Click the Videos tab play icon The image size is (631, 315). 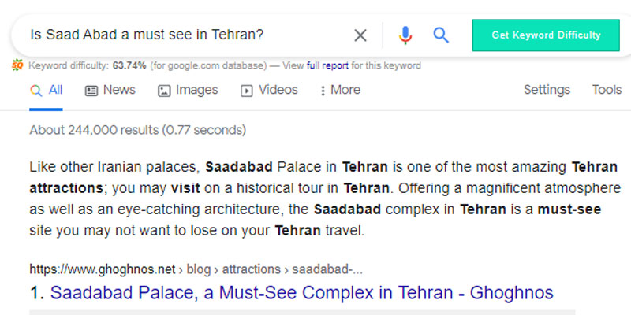[x=247, y=91]
